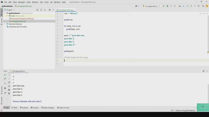Push commits with the Git arrow icon
The image size is (209, 117).
pyautogui.click(x=191, y=6)
